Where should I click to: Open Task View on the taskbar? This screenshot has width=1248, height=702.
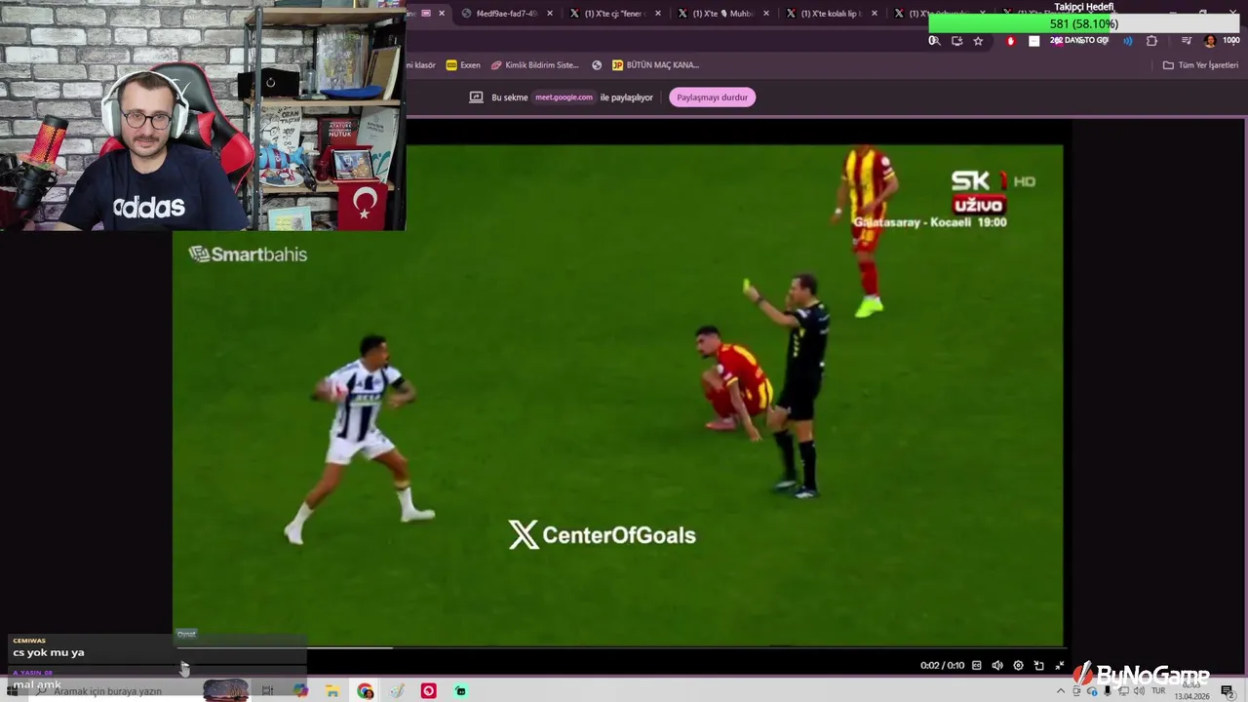[267, 691]
